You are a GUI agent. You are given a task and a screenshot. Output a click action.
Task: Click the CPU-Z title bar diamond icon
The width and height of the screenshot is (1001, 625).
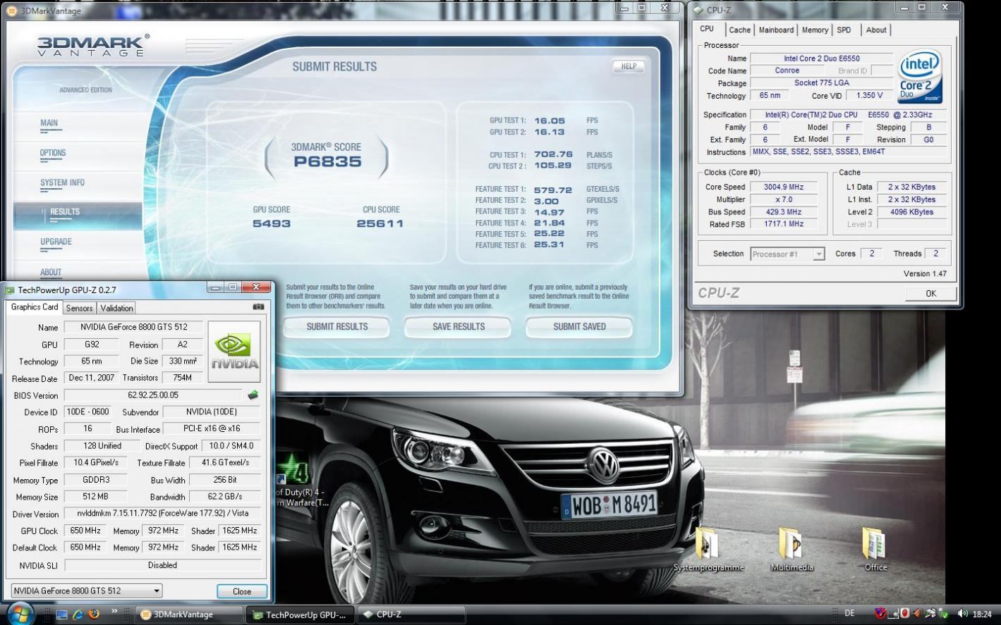(698, 10)
